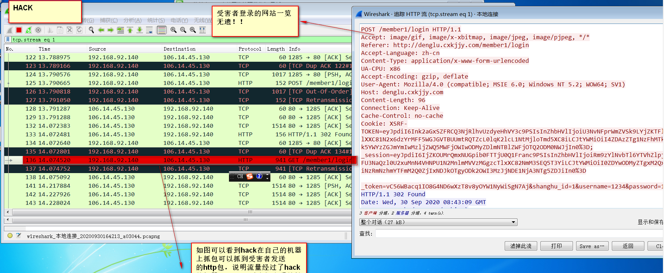The image size is (664, 273).
Task: Click the shark fin start capture icon
Action: (10, 30)
